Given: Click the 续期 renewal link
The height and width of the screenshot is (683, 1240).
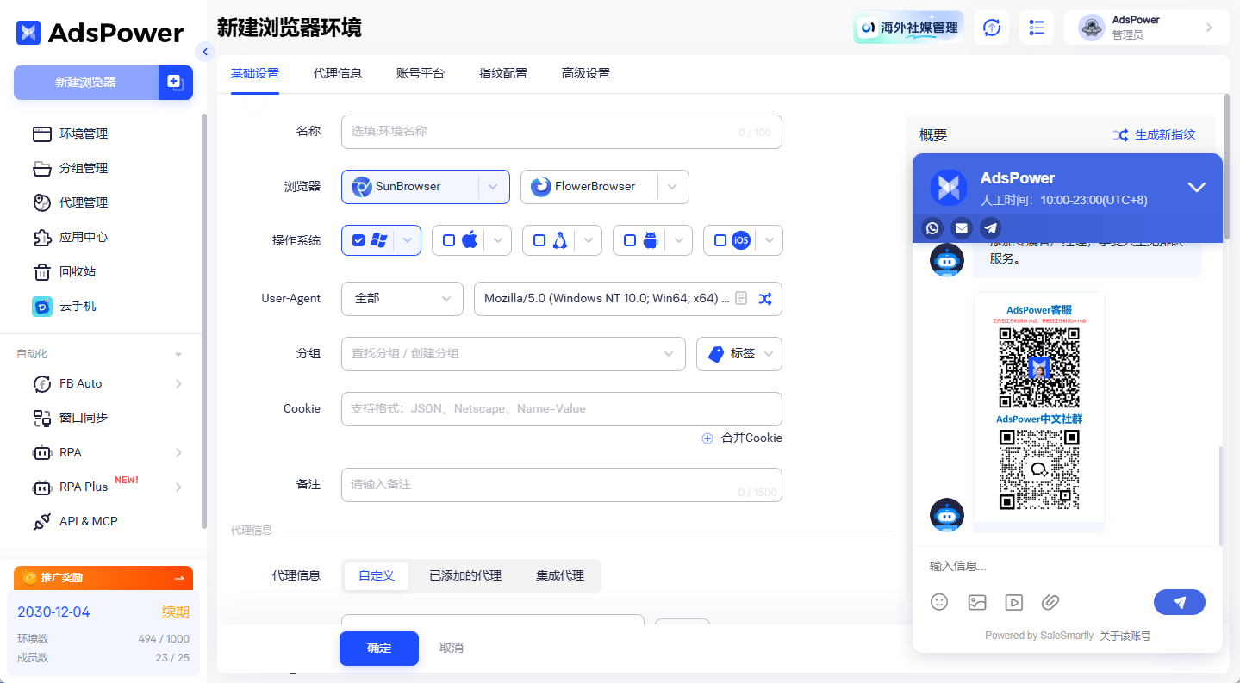Looking at the screenshot, I should tap(175, 612).
